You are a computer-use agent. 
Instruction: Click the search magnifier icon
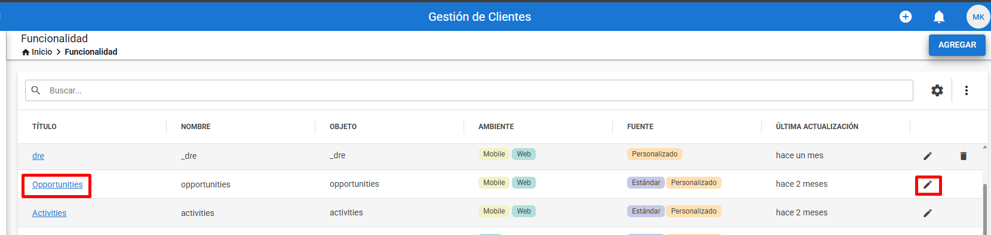click(x=36, y=90)
